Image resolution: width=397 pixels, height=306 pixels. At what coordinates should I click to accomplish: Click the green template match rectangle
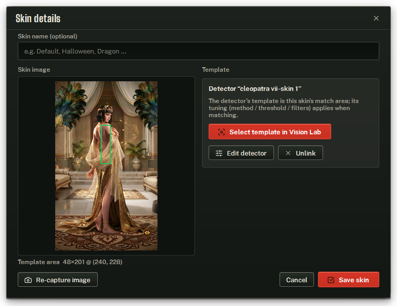click(x=106, y=144)
